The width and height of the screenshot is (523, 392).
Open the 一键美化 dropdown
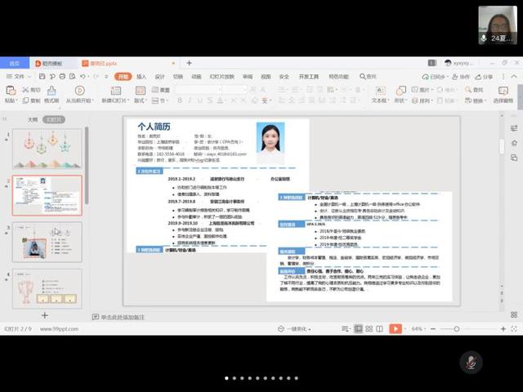click(x=295, y=328)
